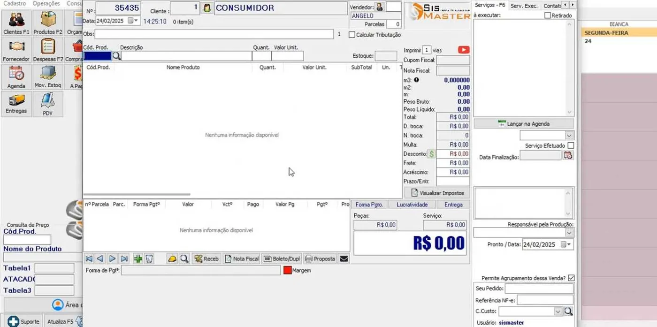
Task: Check the Retirado checkbox
Action: point(547,15)
